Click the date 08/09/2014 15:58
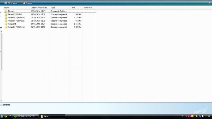This screenshot has height=119, width=212. pos(38,14)
